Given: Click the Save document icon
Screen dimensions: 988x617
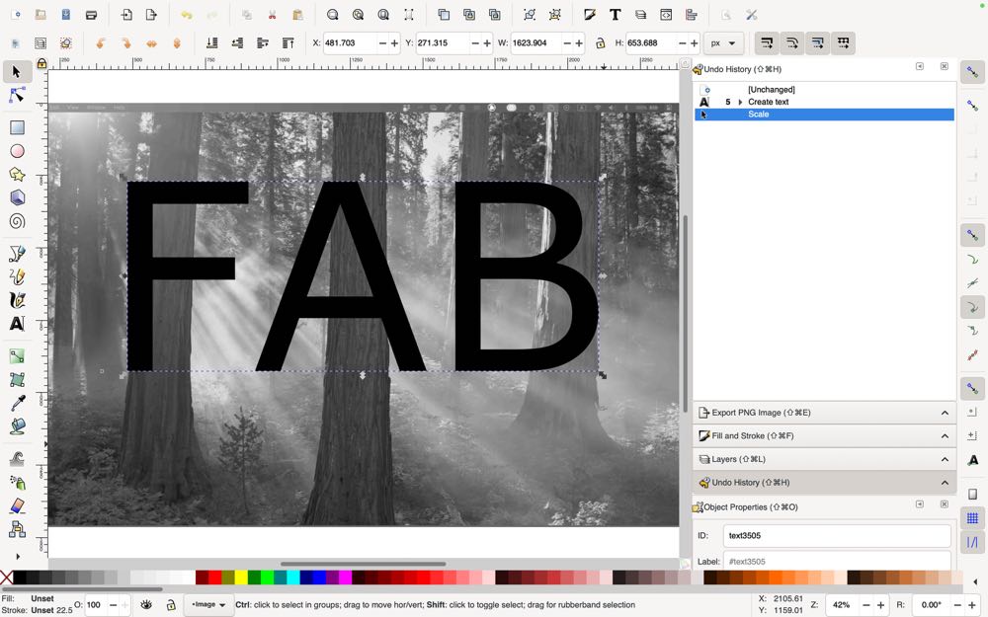Looking at the screenshot, I should (65, 15).
